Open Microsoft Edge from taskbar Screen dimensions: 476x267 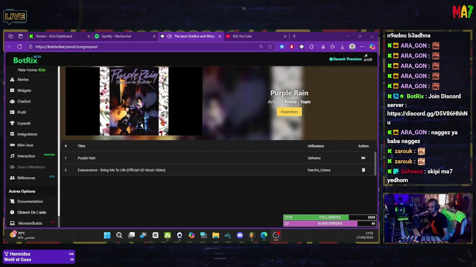[x=264, y=235]
